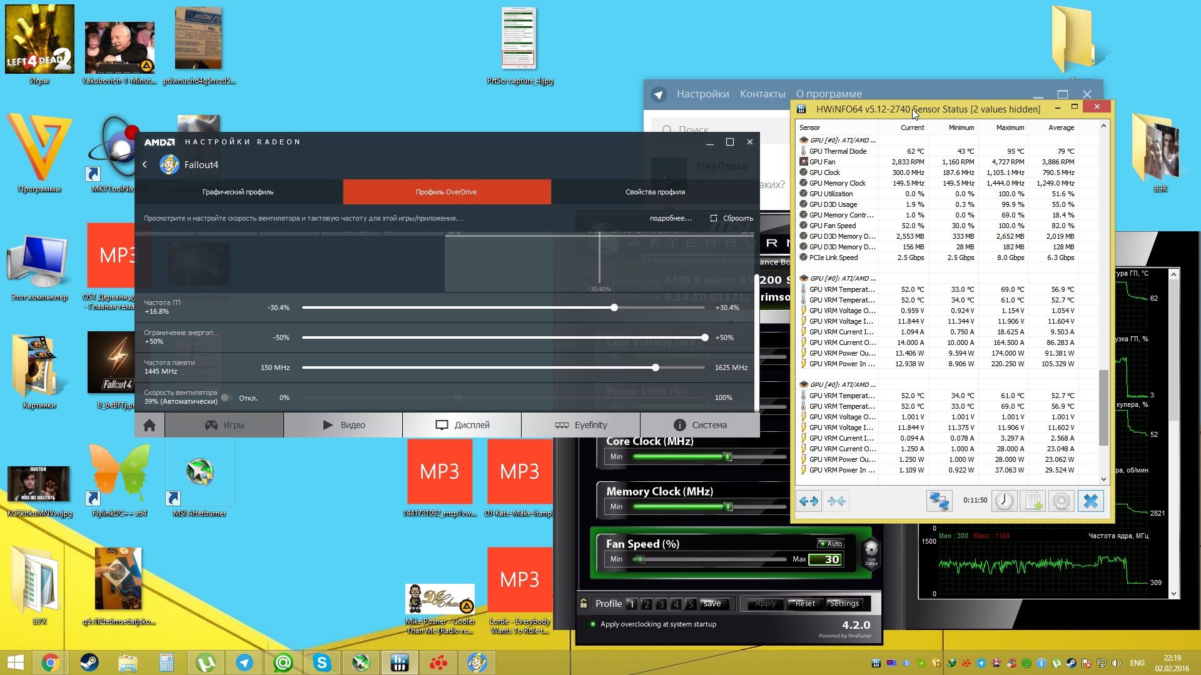1201x675 pixels.
Task: Toggle Afterburner fan speed Auto button
Action: tap(831, 544)
